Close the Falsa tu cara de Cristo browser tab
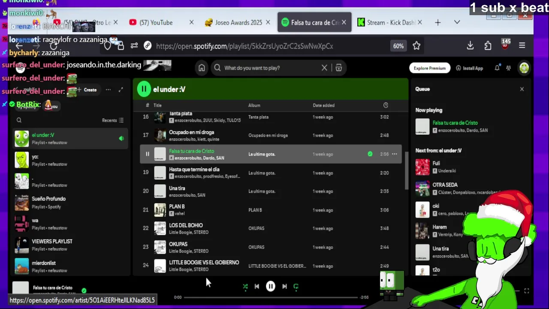The height and width of the screenshot is (309, 549). [x=344, y=23]
